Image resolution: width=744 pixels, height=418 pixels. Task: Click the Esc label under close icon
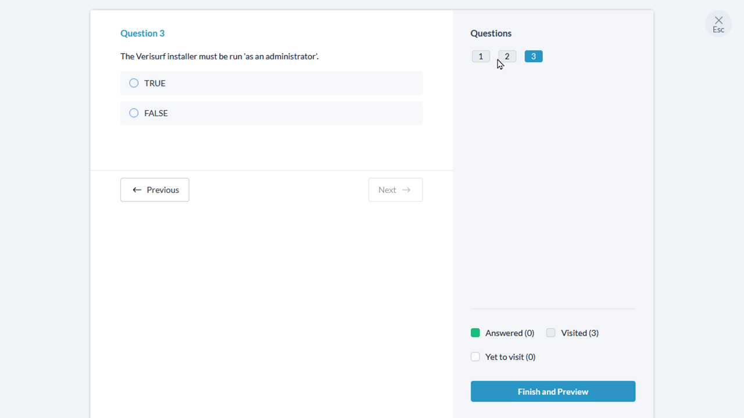718,30
